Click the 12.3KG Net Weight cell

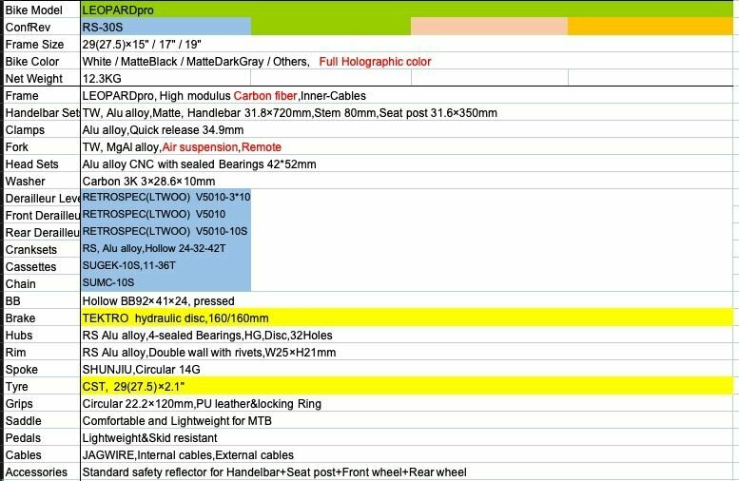[165, 78]
